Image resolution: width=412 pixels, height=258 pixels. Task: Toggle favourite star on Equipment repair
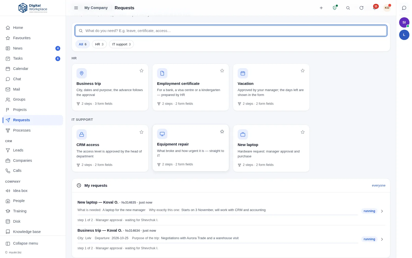(x=222, y=132)
